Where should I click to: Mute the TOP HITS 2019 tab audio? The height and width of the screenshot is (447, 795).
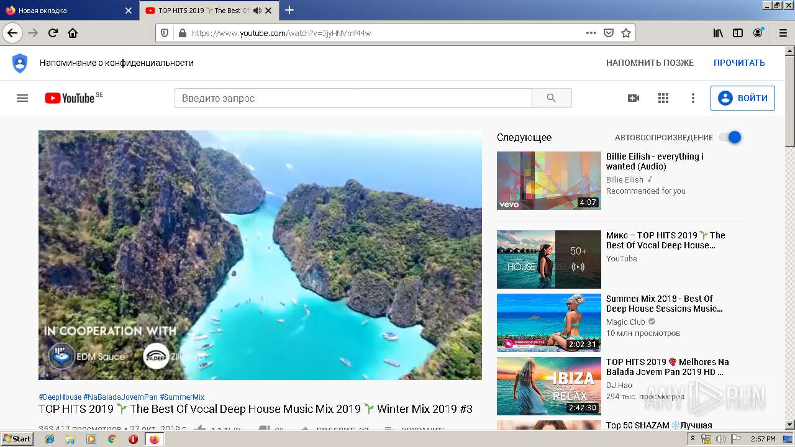[257, 11]
